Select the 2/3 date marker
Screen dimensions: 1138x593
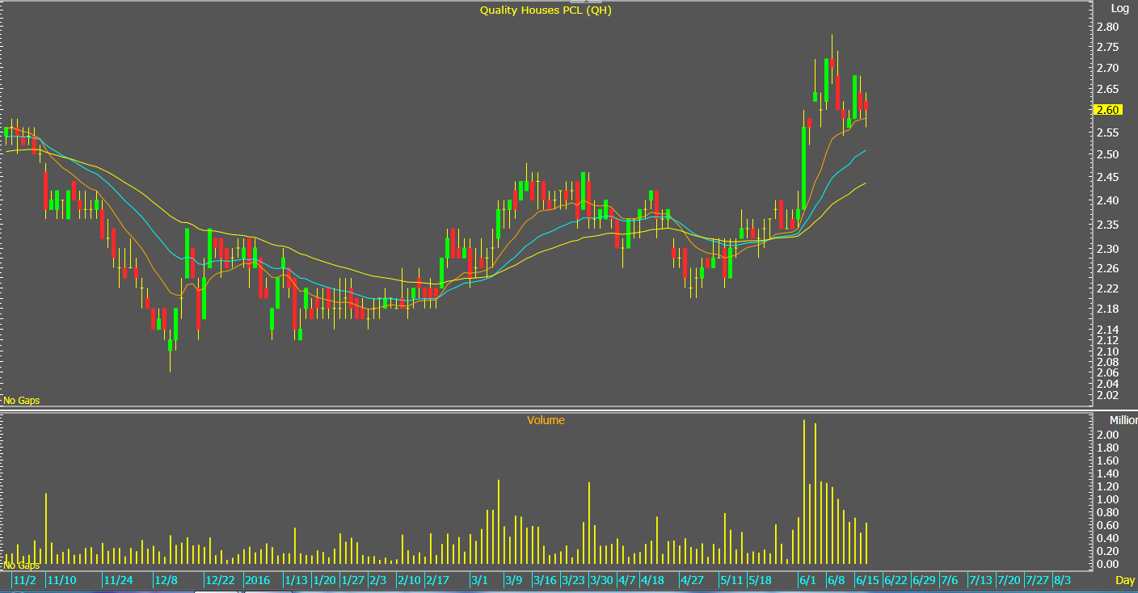pos(378,580)
